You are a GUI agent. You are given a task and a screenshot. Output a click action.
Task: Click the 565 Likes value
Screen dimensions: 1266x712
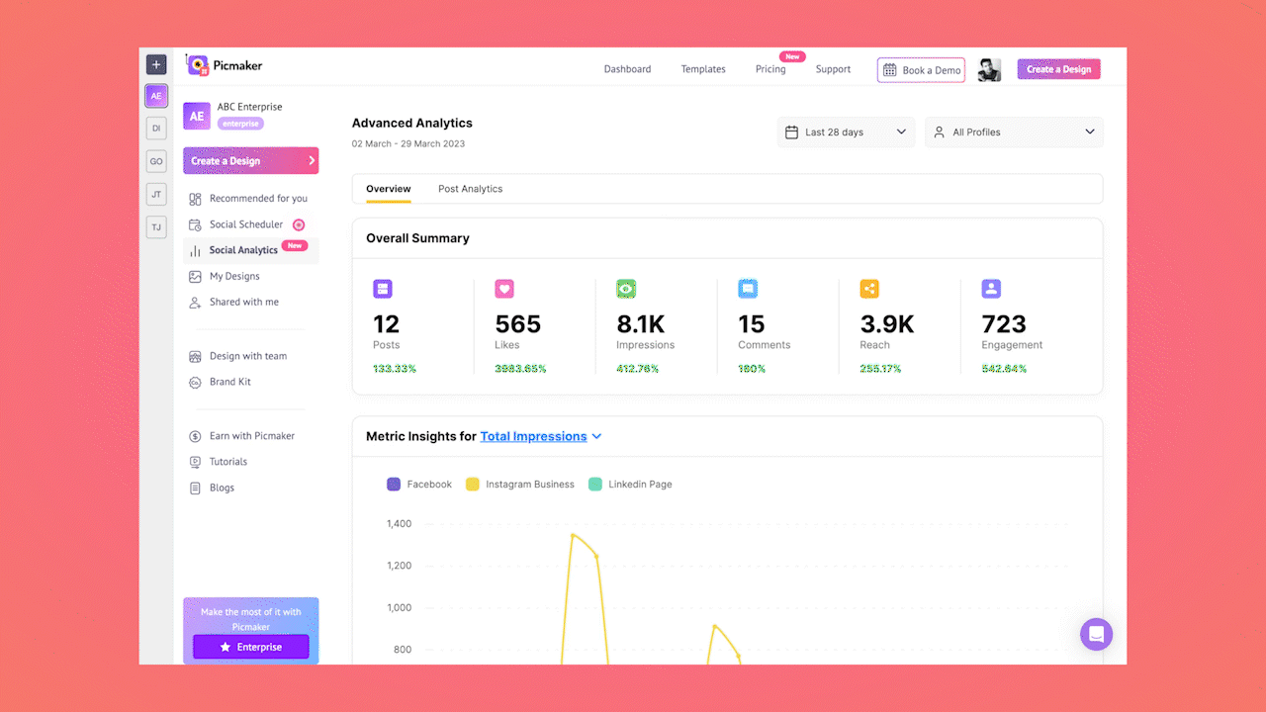tap(518, 324)
